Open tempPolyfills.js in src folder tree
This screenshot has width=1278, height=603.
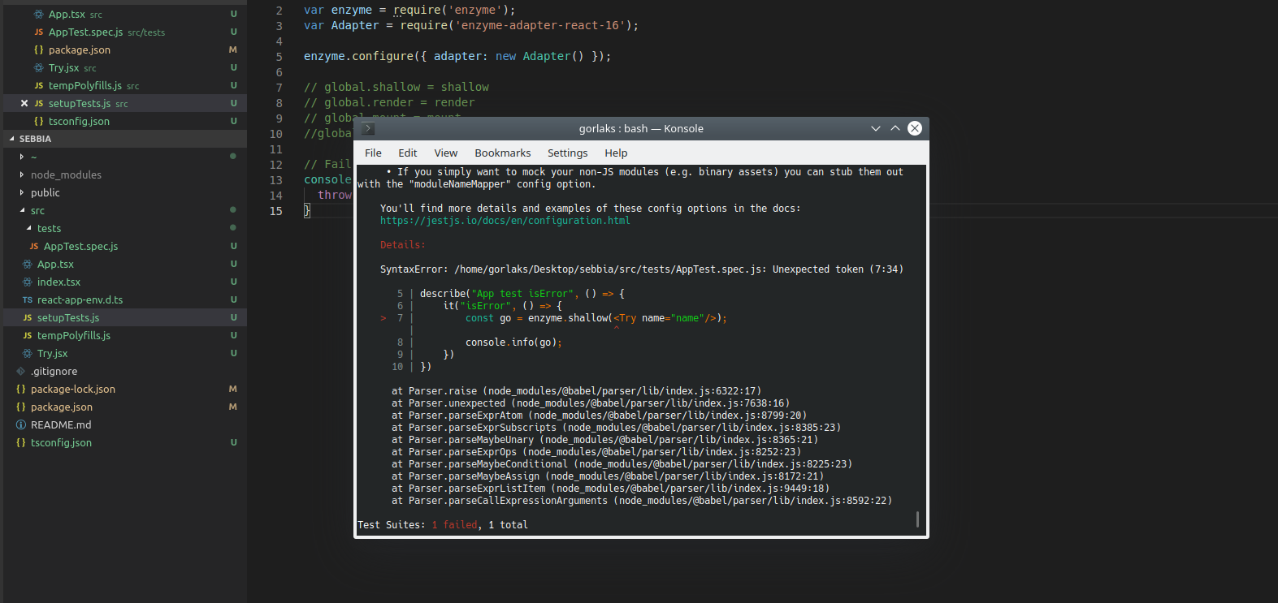[74, 335]
